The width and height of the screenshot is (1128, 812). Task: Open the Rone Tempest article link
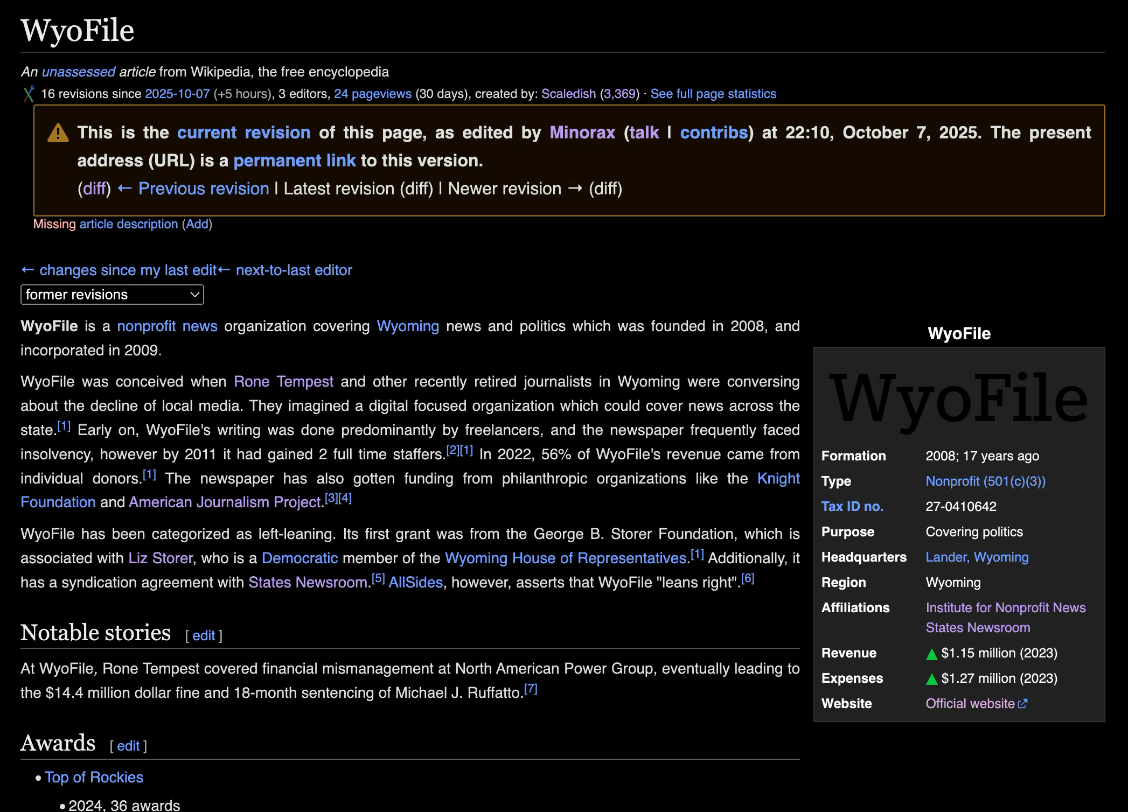coord(283,382)
